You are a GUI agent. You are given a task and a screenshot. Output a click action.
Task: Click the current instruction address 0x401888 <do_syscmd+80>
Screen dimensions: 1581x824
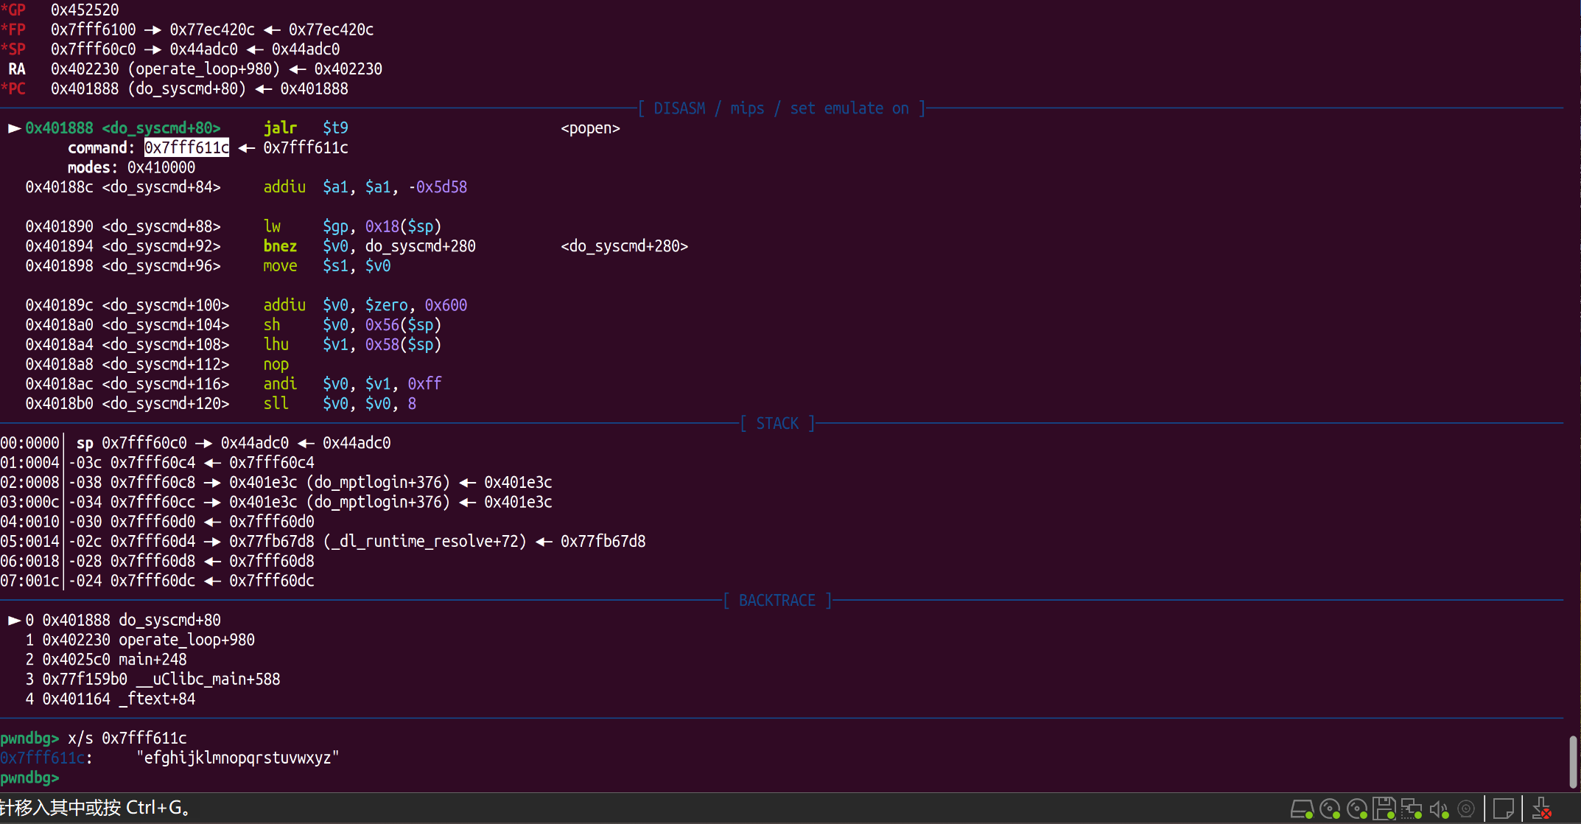point(123,128)
